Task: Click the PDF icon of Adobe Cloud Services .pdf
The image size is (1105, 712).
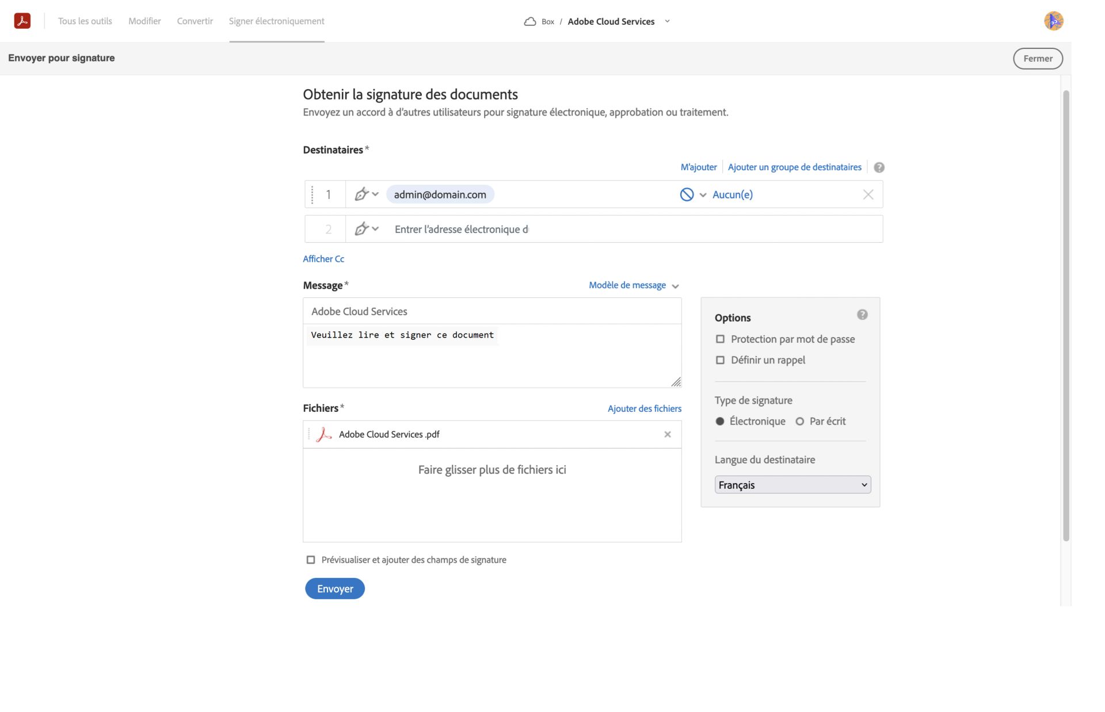Action: [324, 434]
